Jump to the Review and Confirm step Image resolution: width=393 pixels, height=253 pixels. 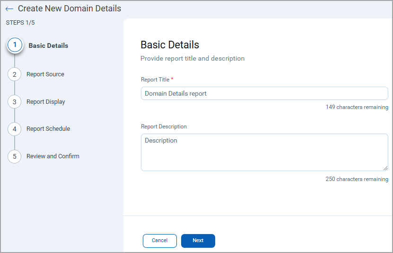pyautogui.click(x=53, y=156)
